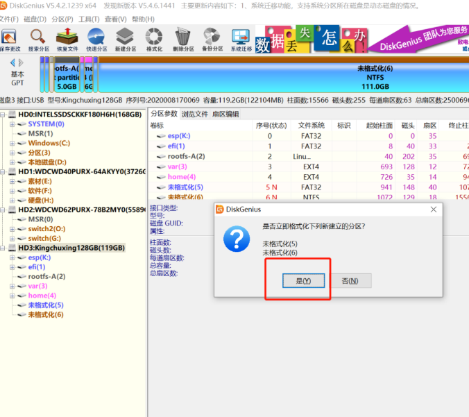Select the var(3) row in partition table
The width and height of the screenshot is (469, 417).
[x=308, y=167]
